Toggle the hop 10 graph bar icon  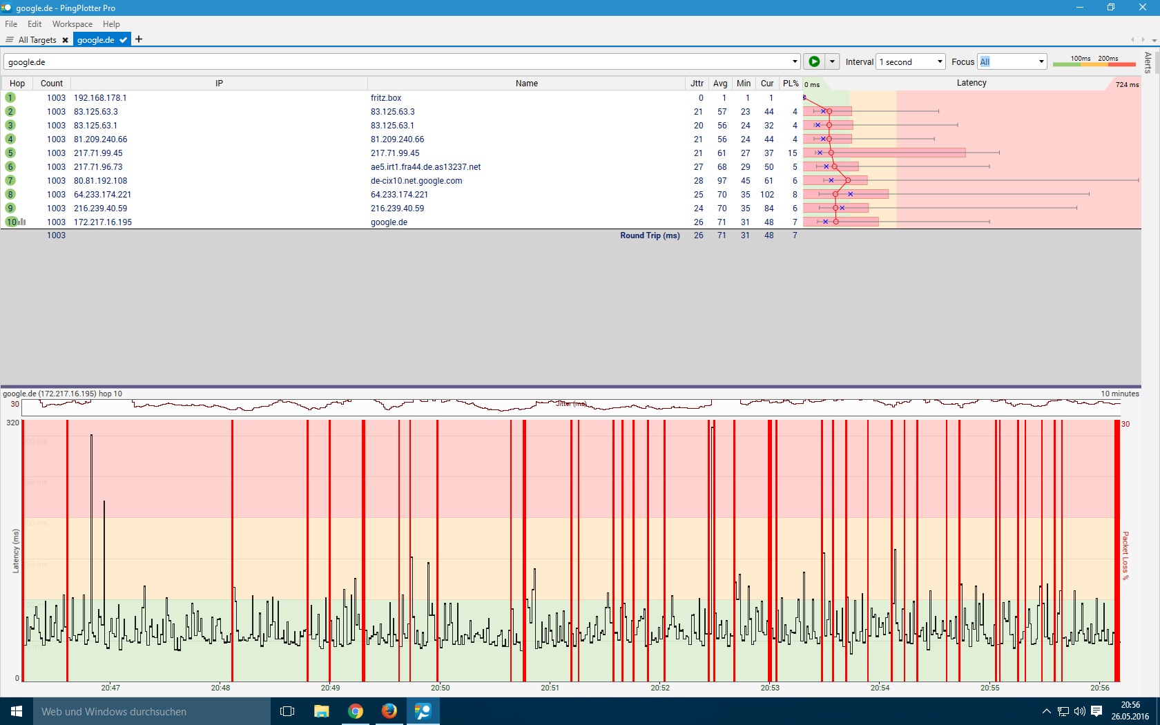tap(23, 222)
